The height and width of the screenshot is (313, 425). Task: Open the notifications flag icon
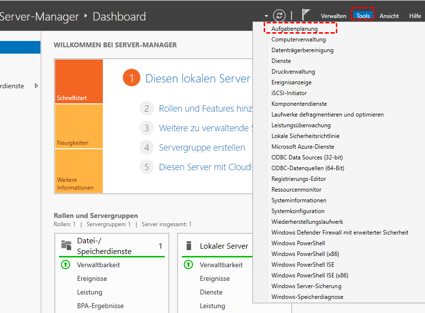306,15
